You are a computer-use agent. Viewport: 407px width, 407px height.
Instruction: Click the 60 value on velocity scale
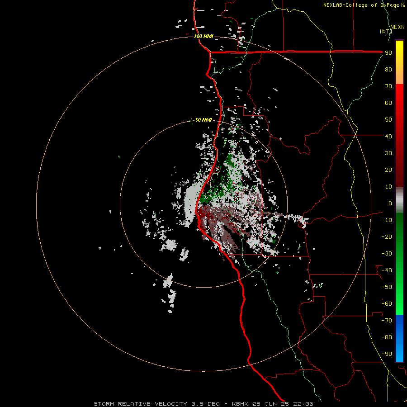click(x=388, y=103)
